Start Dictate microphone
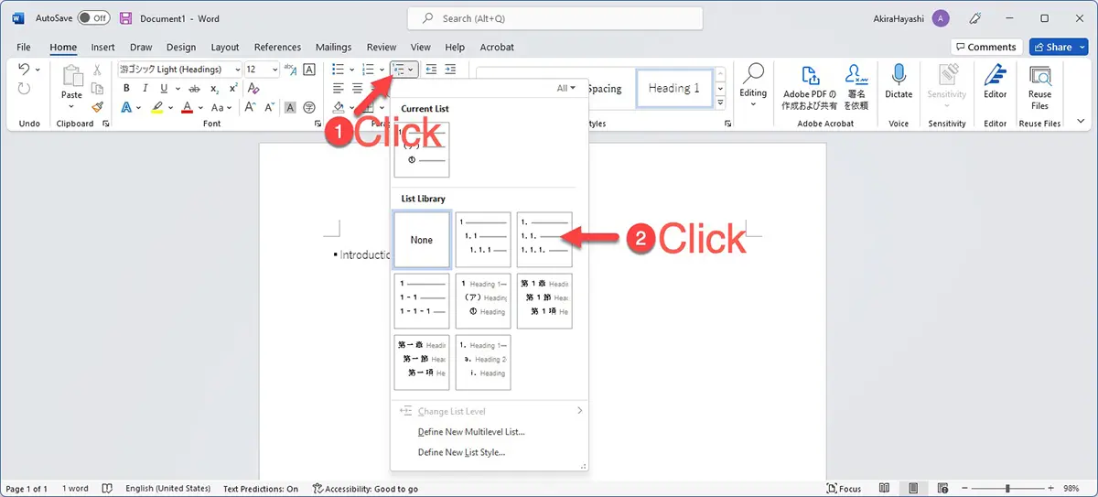The image size is (1098, 497). 899,82
